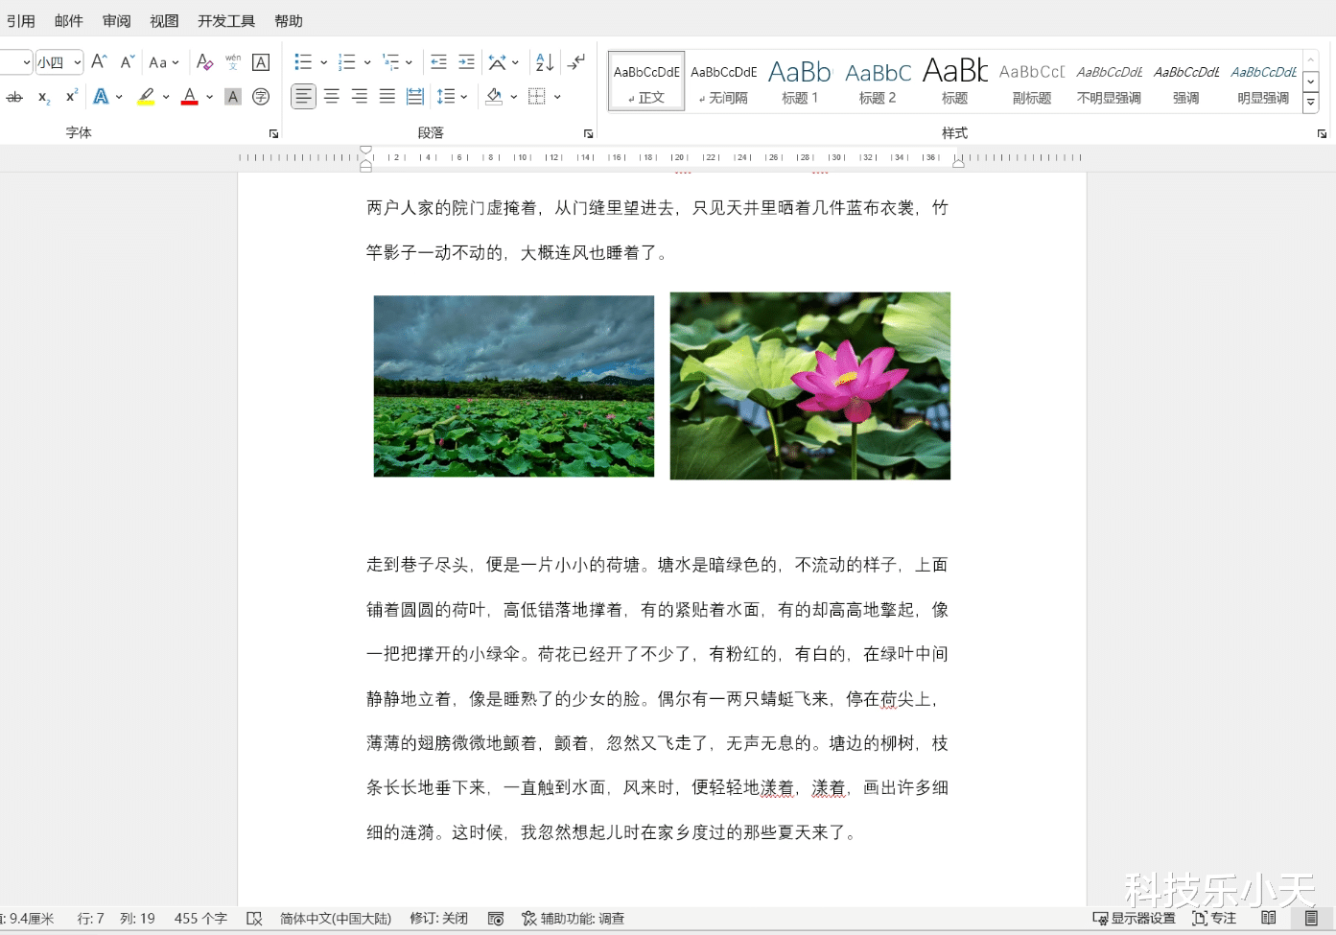This screenshot has height=935, width=1336.
Task: Open Asian layout options icon
Action: (x=497, y=62)
